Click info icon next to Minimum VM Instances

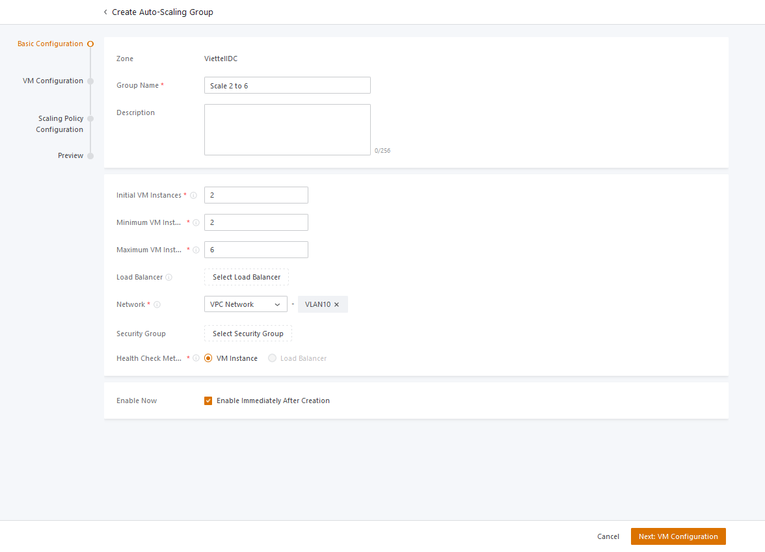click(196, 223)
